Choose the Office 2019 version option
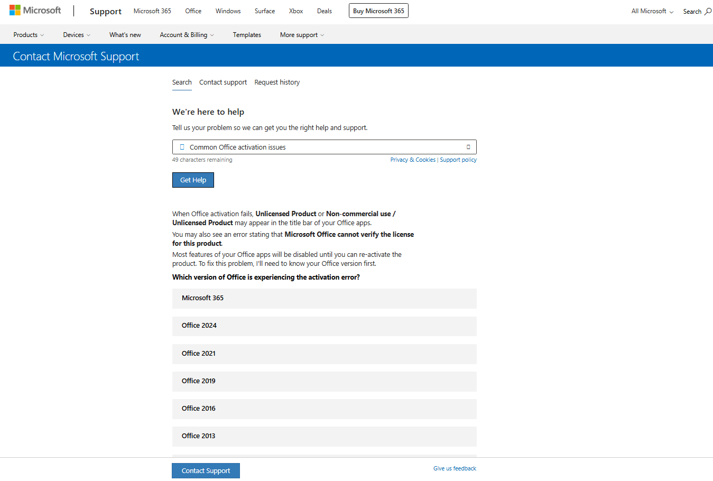Screen dimensions: 713x481 coord(325,382)
